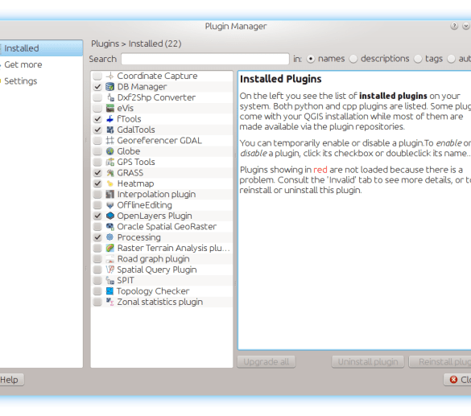Click the Oracle Spatial GeoRaster icon

pyautogui.click(x=110, y=227)
